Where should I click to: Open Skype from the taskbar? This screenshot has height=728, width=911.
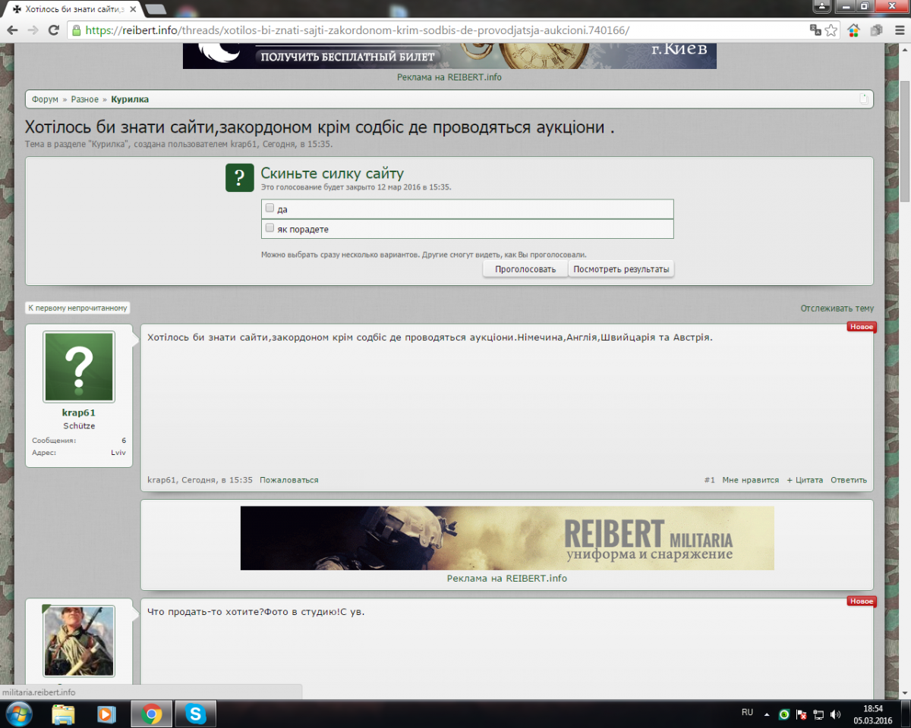196,714
